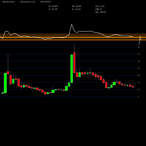Image resolution: width=146 pixels, height=146 pixels.
Task: Click the last red candle on the right
Action: click(x=133, y=87)
